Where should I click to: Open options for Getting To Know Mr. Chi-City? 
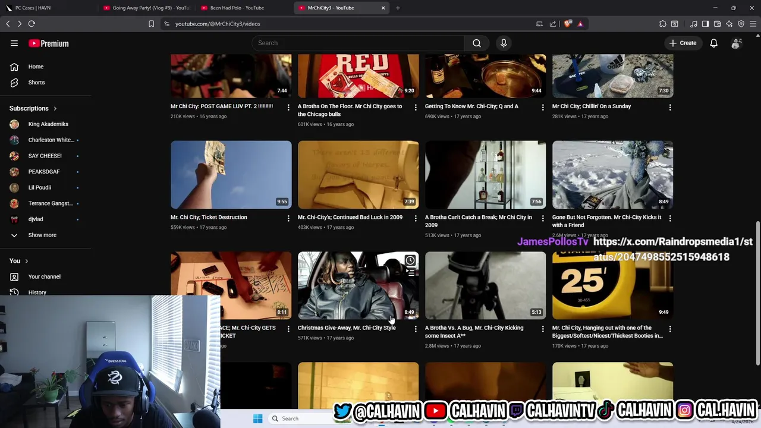coord(543,107)
